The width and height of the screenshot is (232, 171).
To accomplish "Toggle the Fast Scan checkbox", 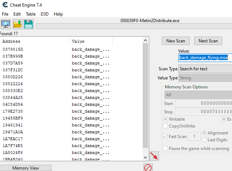I will (165, 136).
